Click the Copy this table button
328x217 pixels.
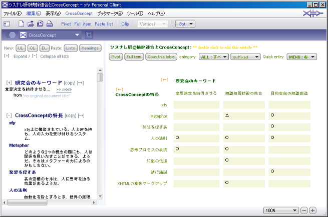pyautogui.click(x=161, y=57)
